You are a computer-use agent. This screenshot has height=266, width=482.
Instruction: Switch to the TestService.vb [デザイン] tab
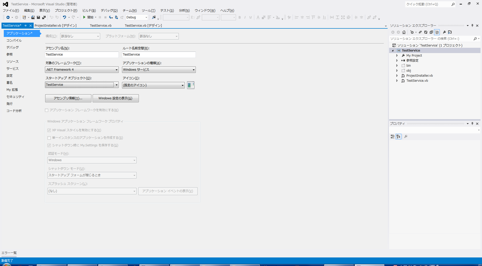(143, 26)
